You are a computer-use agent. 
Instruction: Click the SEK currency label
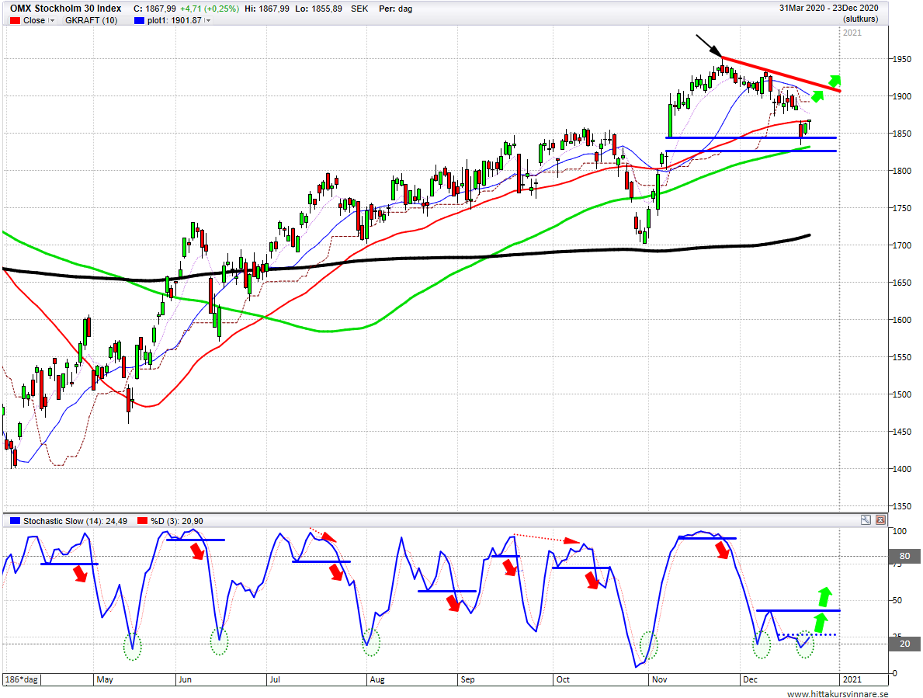click(359, 9)
